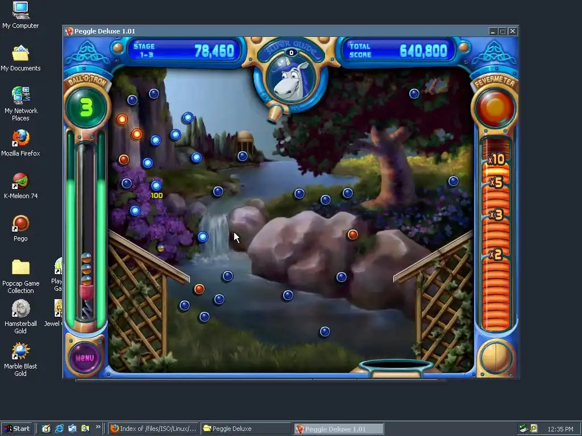Launch Internet Explorer from quick launch
The width and height of the screenshot is (582, 436).
click(59, 429)
